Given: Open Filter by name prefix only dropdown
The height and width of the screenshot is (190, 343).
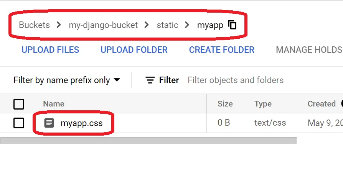Looking at the screenshot, I should tap(61, 80).
